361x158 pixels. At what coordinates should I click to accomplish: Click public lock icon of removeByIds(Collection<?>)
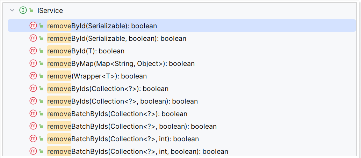[x=41, y=89]
